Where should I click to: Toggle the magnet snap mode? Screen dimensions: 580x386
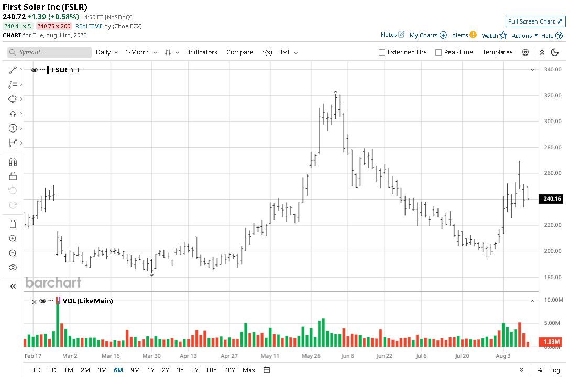tap(13, 161)
